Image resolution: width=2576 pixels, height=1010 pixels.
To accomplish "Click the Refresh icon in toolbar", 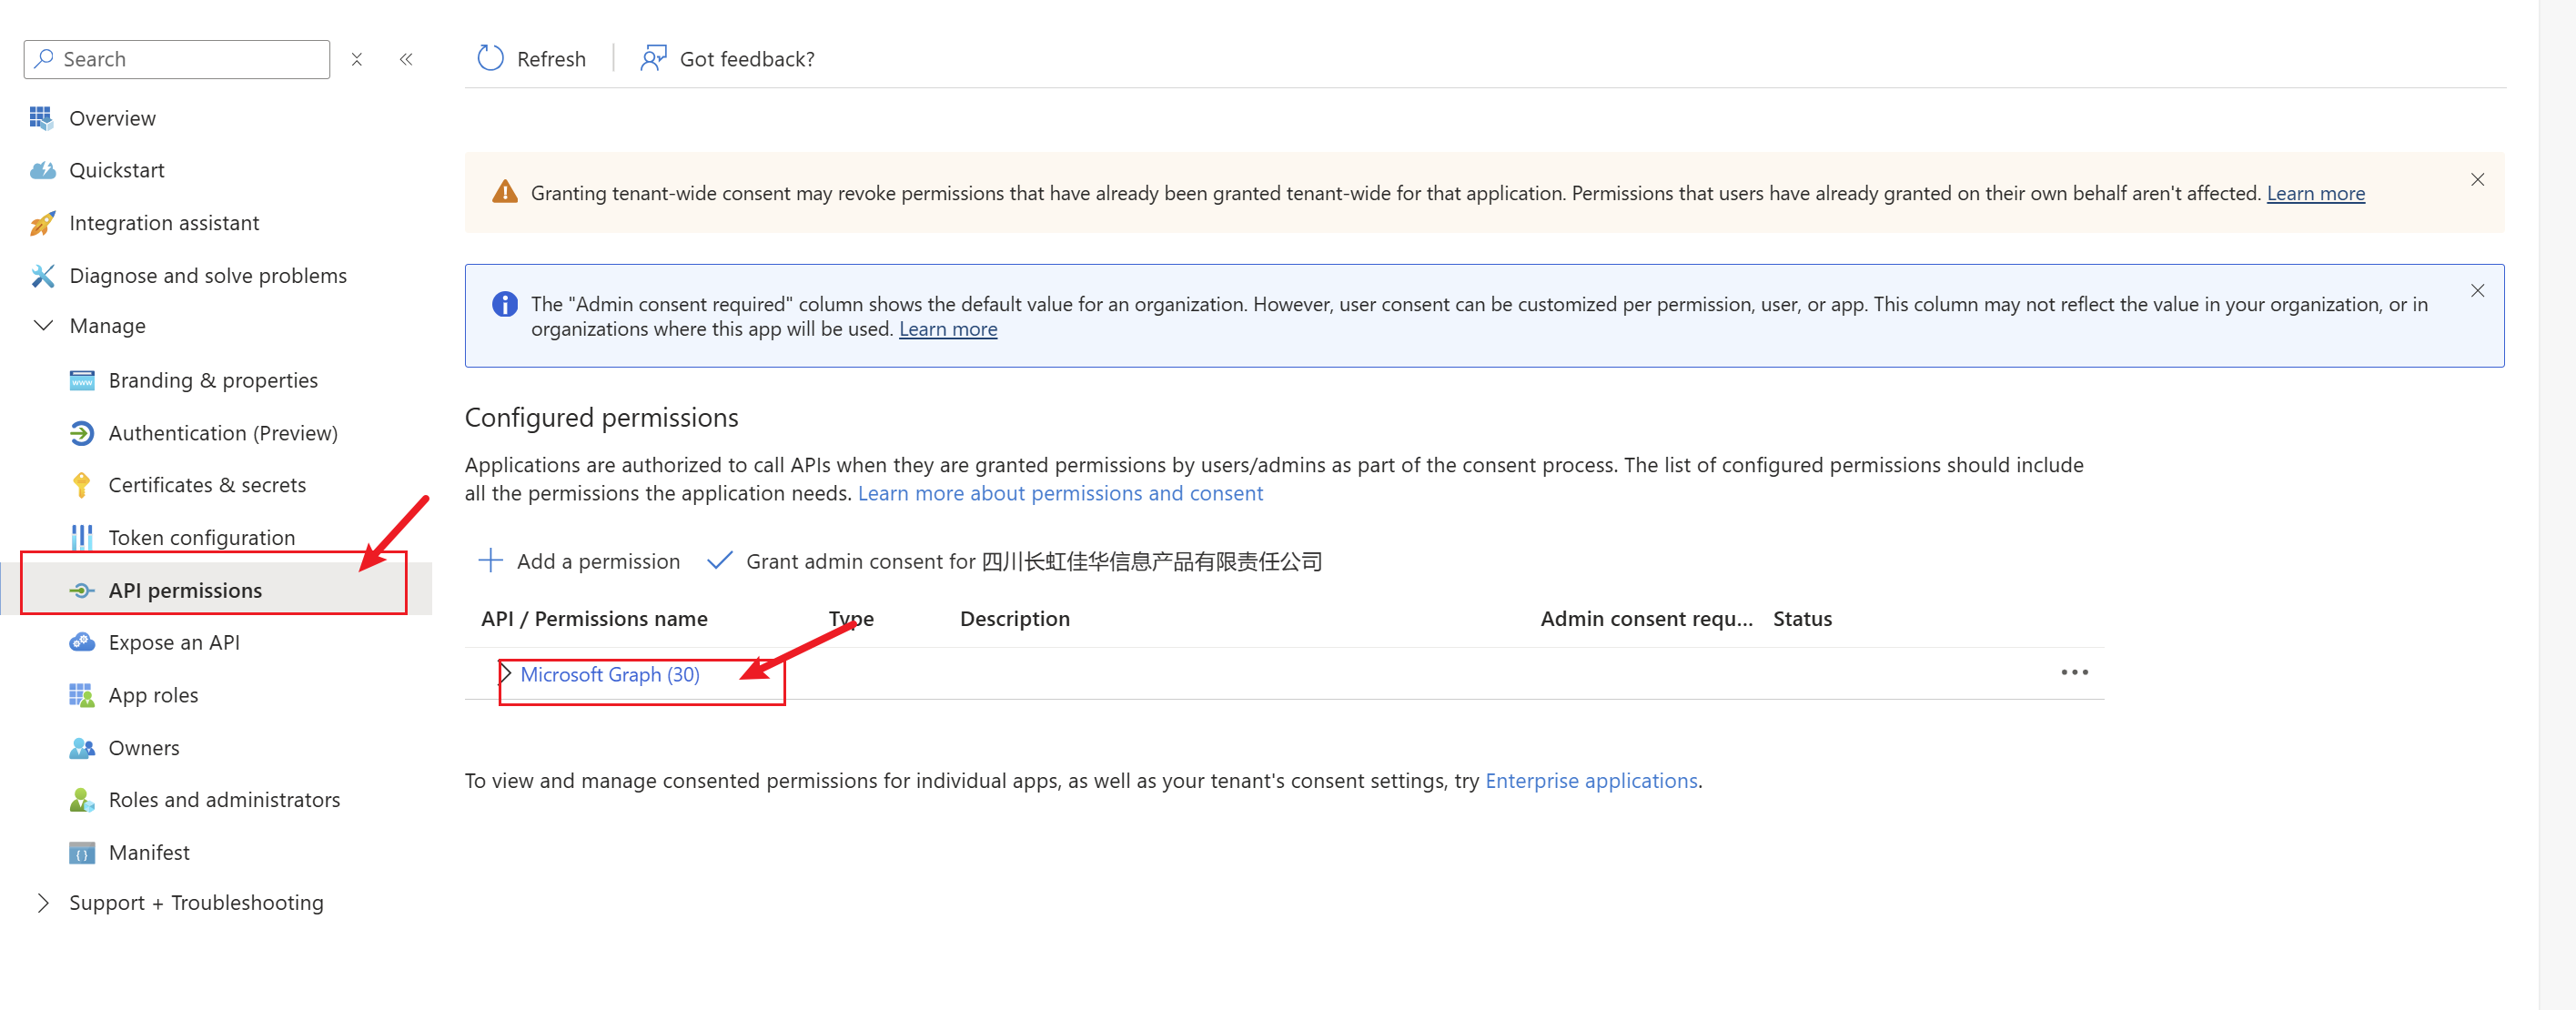I will 490,59.
